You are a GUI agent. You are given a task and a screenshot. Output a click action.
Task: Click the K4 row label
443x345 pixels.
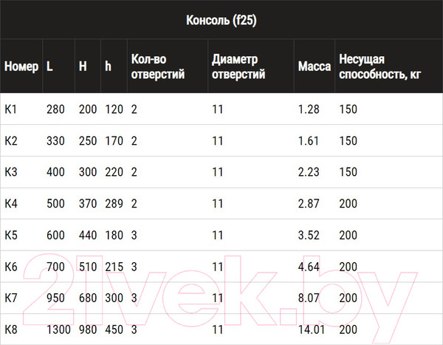[11, 204]
